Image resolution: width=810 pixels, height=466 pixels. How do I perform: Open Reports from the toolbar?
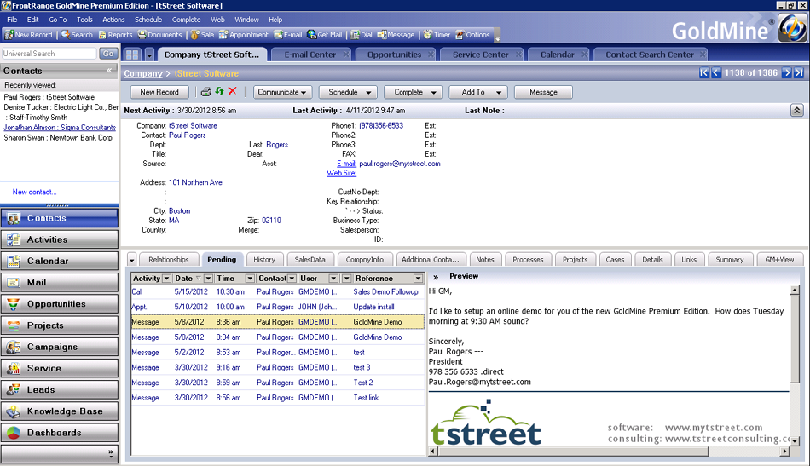pyautogui.click(x=115, y=35)
